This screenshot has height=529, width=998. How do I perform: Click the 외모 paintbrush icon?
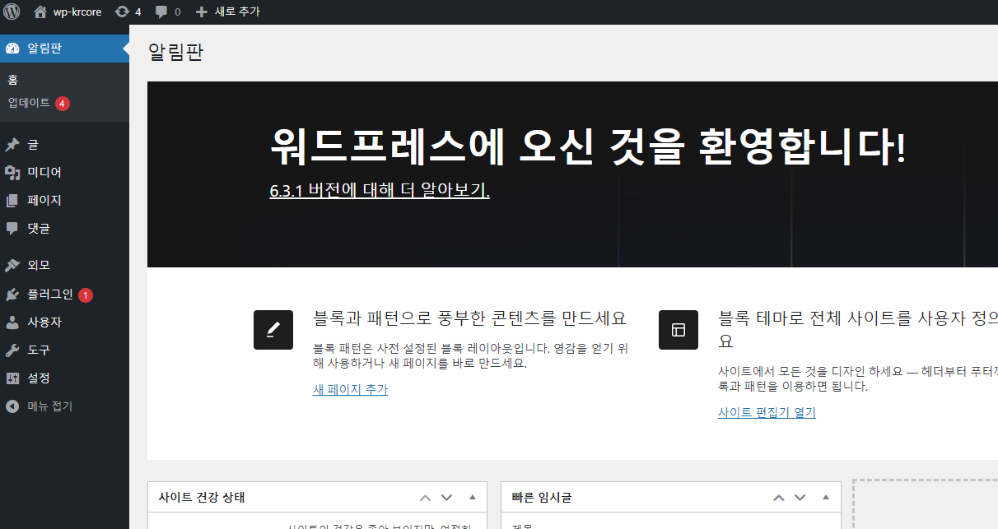12,266
